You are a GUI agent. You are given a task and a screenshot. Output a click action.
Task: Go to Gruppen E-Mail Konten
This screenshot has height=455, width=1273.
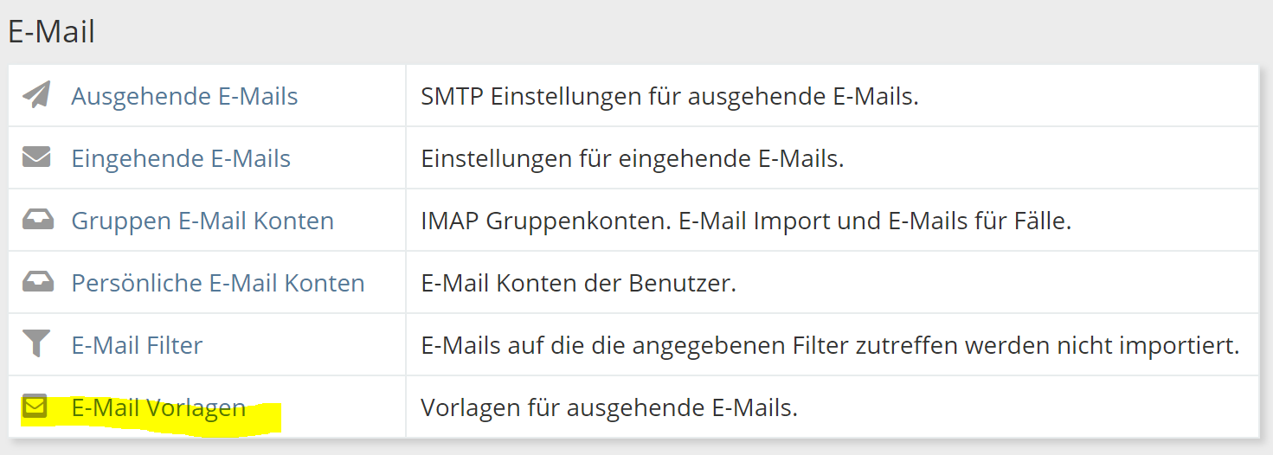coord(203,221)
